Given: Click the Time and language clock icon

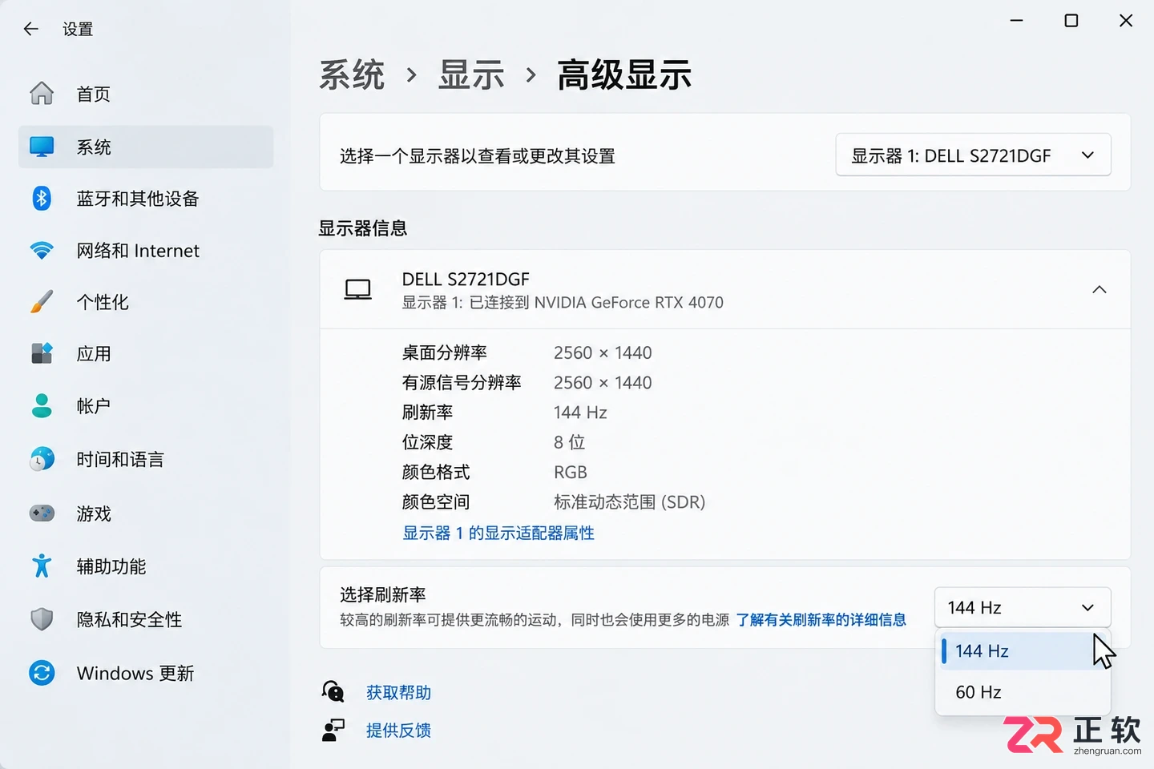Looking at the screenshot, I should click(42, 459).
